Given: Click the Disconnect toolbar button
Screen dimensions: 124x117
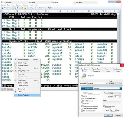Looking at the screenshot, I should click(41, 8).
